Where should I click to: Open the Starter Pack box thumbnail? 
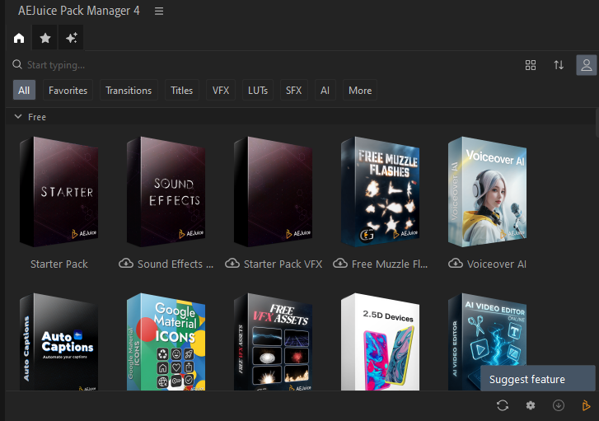click(x=59, y=191)
